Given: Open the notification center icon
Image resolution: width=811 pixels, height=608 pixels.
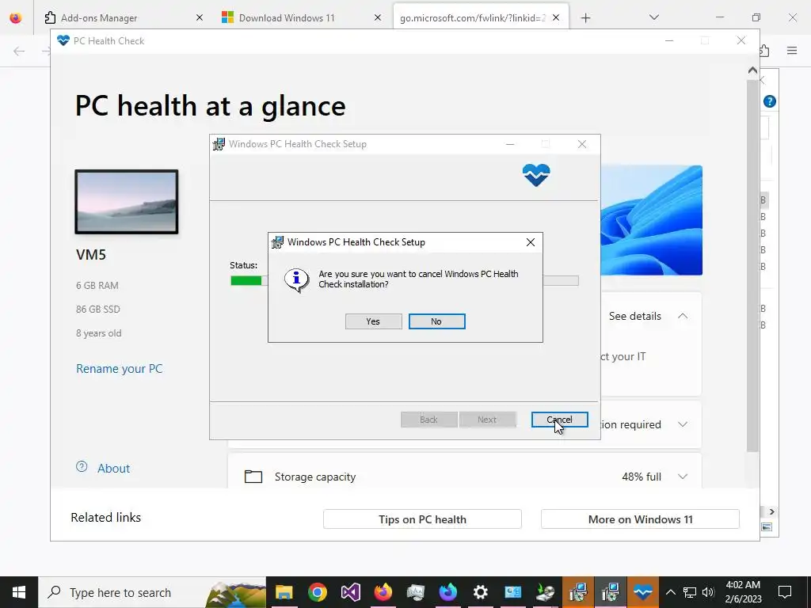Looking at the screenshot, I should pos(785,592).
